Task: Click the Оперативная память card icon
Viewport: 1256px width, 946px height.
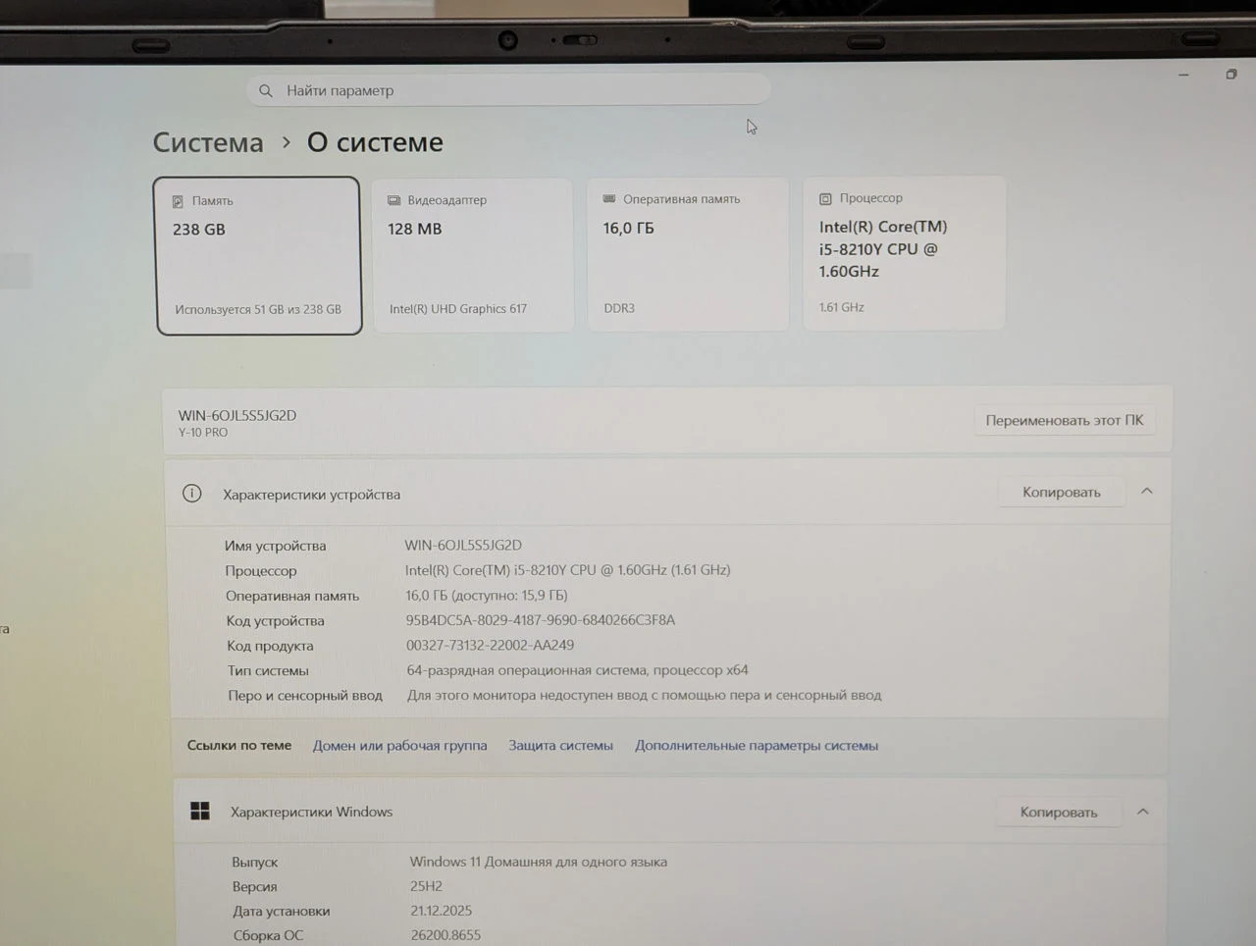Action: tap(608, 198)
